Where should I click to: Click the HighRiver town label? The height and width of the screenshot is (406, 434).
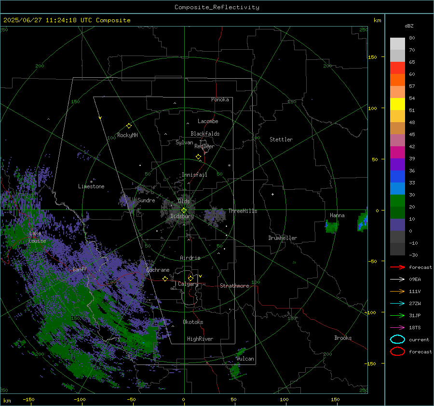[200, 339]
